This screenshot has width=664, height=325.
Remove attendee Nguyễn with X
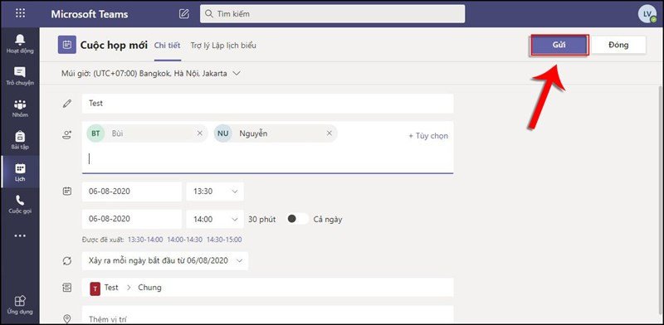(x=329, y=133)
